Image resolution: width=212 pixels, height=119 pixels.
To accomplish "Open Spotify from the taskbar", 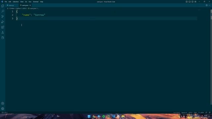I will [104, 116].
